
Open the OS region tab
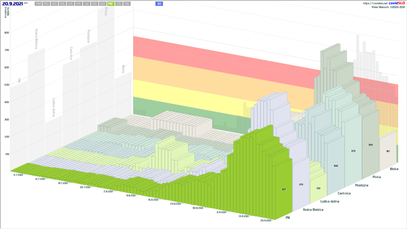click(x=94, y=4)
